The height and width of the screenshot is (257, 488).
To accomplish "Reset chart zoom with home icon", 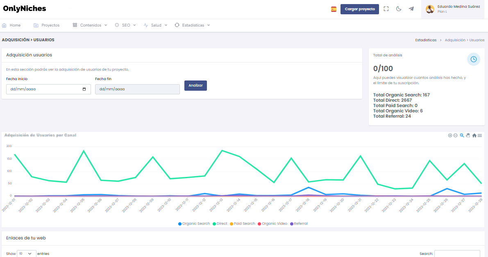I will (474, 135).
